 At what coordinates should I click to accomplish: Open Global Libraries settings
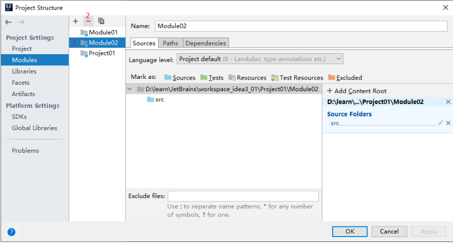(x=35, y=128)
